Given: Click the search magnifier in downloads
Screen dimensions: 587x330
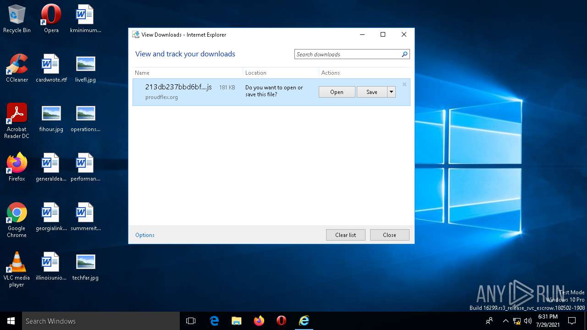Looking at the screenshot, I should (404, 54).
